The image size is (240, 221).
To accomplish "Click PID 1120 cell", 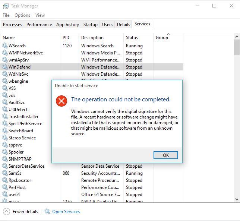I will click(x=67, y=46).
